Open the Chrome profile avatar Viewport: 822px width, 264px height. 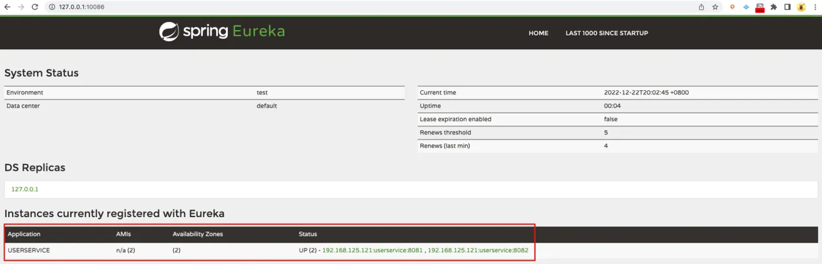click(801, 7)
